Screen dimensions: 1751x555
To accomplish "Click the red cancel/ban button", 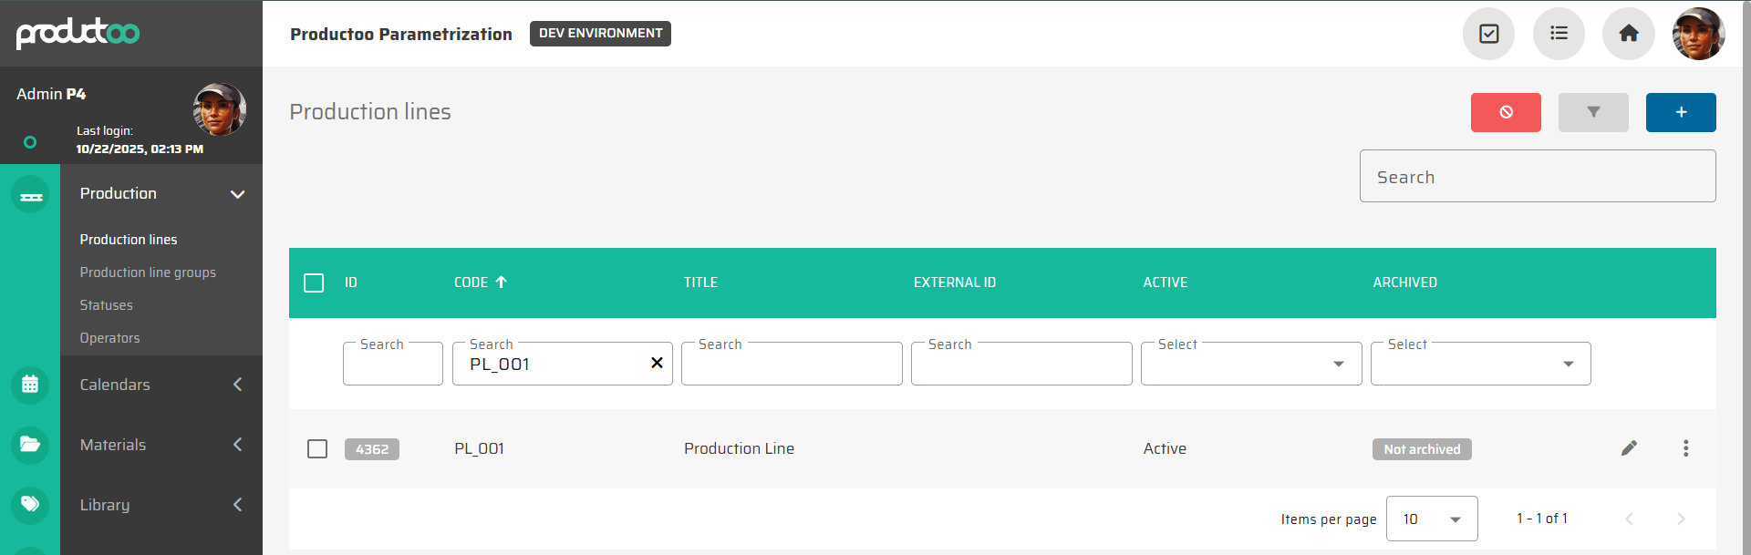I will [x=1506, y=112].
